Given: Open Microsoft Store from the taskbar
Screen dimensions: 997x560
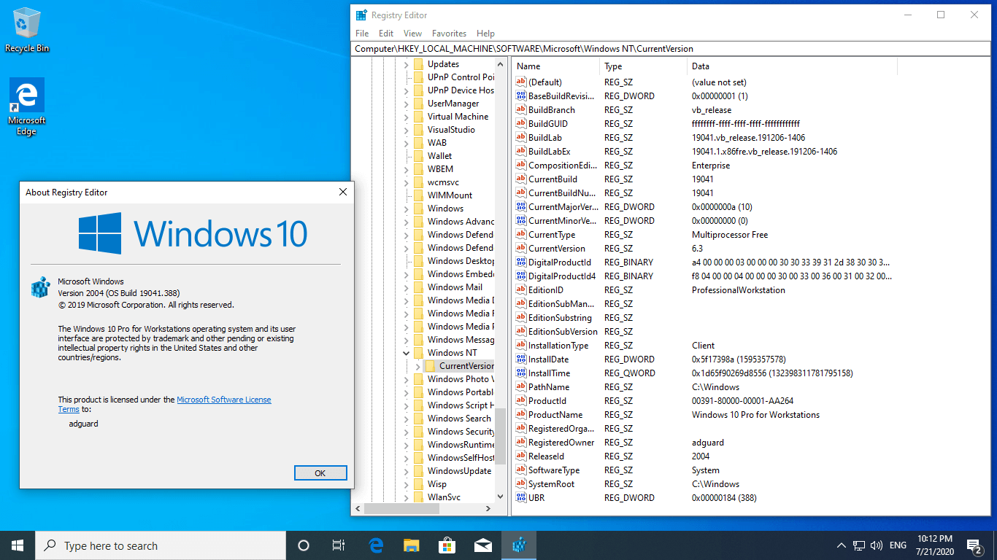Looking at the screenshot, I should [447, 545].
